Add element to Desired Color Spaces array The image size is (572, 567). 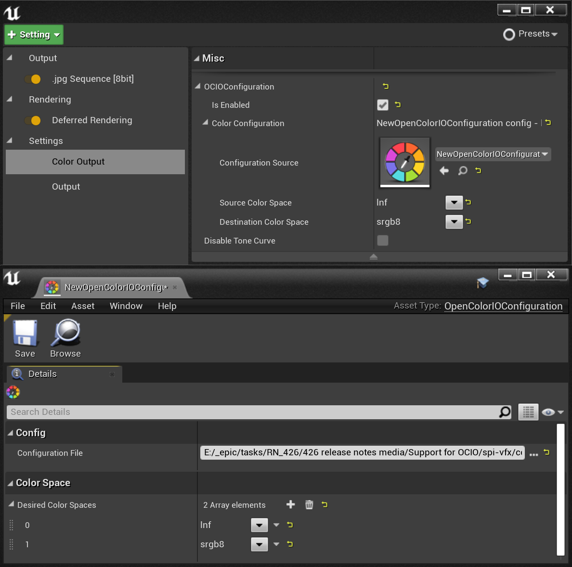click(x=290, y=505)
